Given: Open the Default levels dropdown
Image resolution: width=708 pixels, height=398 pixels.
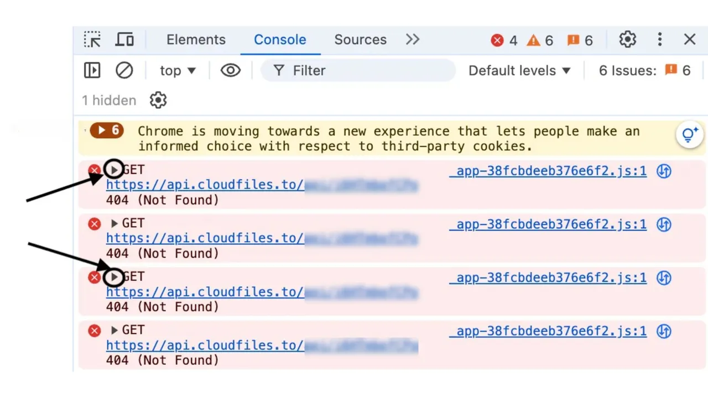Looking at the screenshot, I should pos(519,70).
